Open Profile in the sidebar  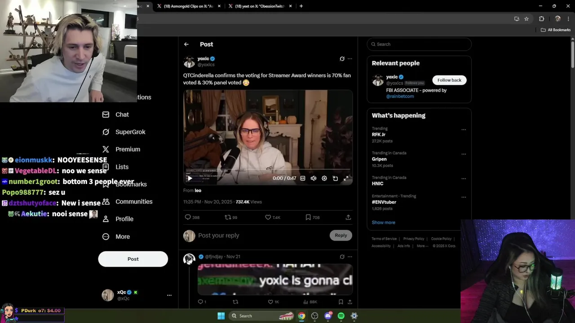coord(118,219)
